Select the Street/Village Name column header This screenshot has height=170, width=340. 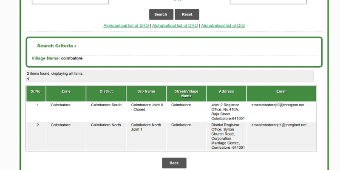coord(186,93)
